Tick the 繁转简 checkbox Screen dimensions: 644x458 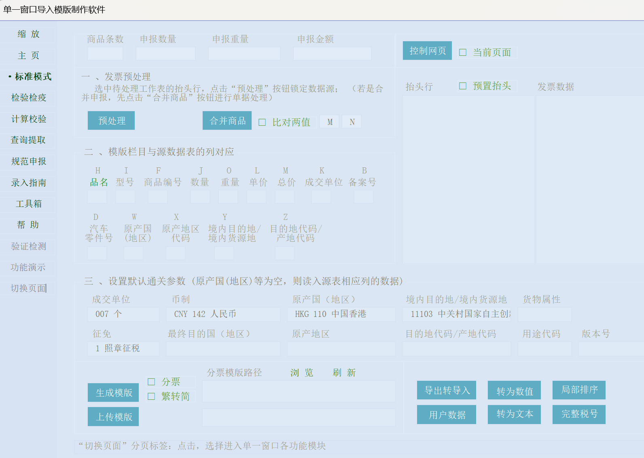pyautogui.click(x=152, y=397)
